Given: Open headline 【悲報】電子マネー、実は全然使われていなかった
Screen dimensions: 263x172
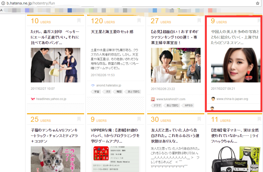Looking at the screenshot, I should click(235, 136).
